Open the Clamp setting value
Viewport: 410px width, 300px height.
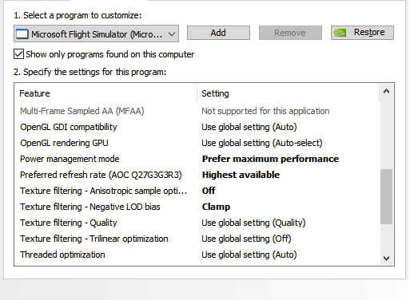click(x=216, y=207)
